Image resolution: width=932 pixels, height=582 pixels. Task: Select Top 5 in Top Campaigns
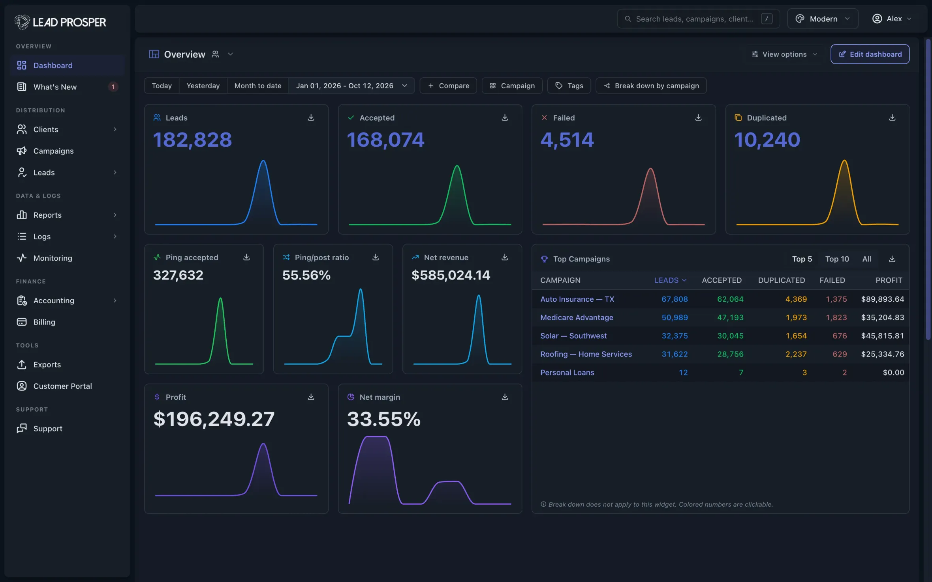pyautogui.click(x=802, y=259)
